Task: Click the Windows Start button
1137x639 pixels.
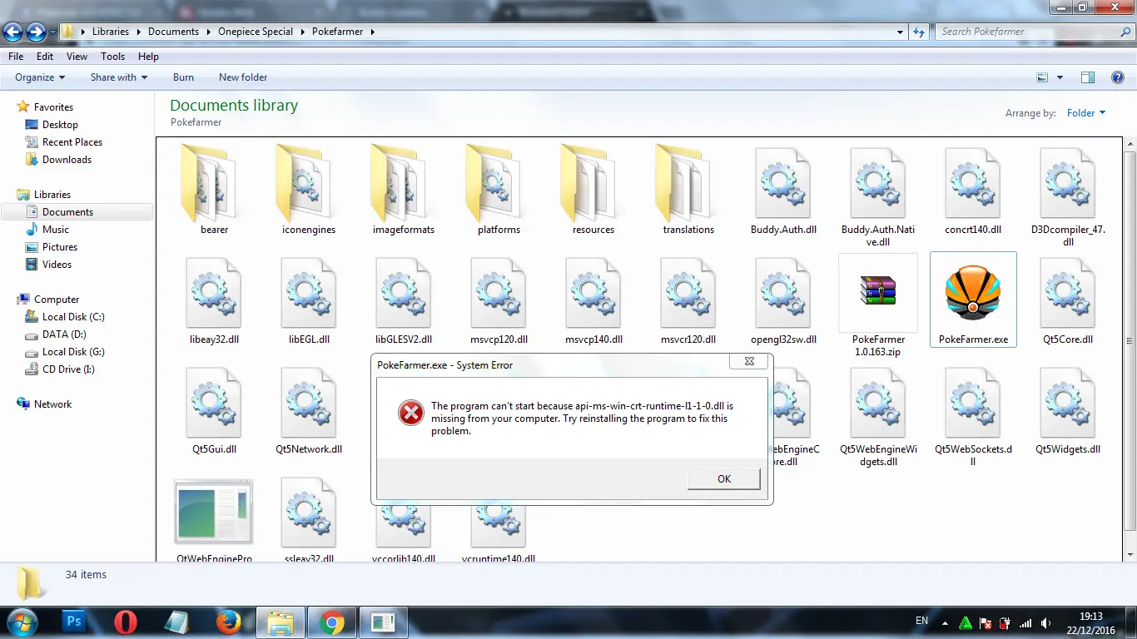Action: coord(22,622)
